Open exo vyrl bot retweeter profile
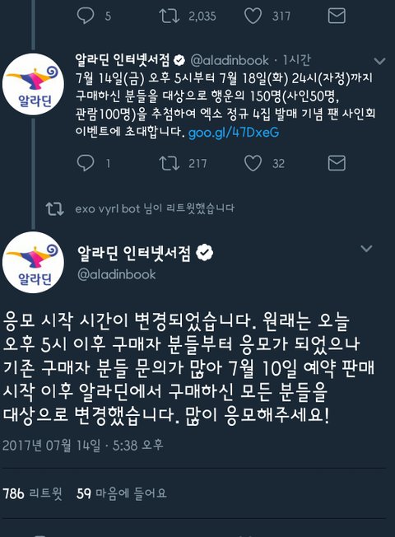The width and height of the screenshot is (395, 537). tap(108, 208)
